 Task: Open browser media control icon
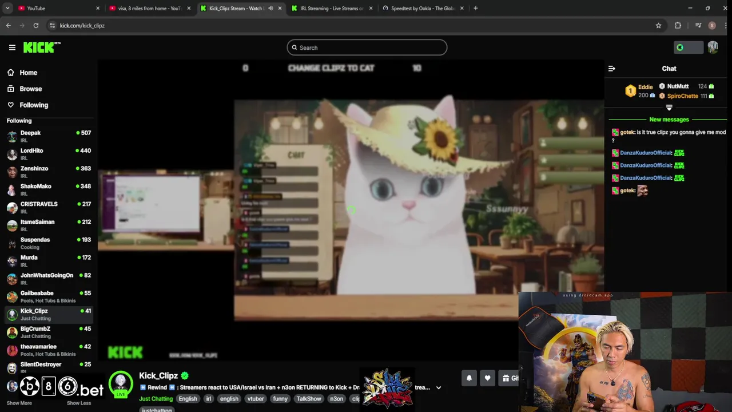pos(698,25)
